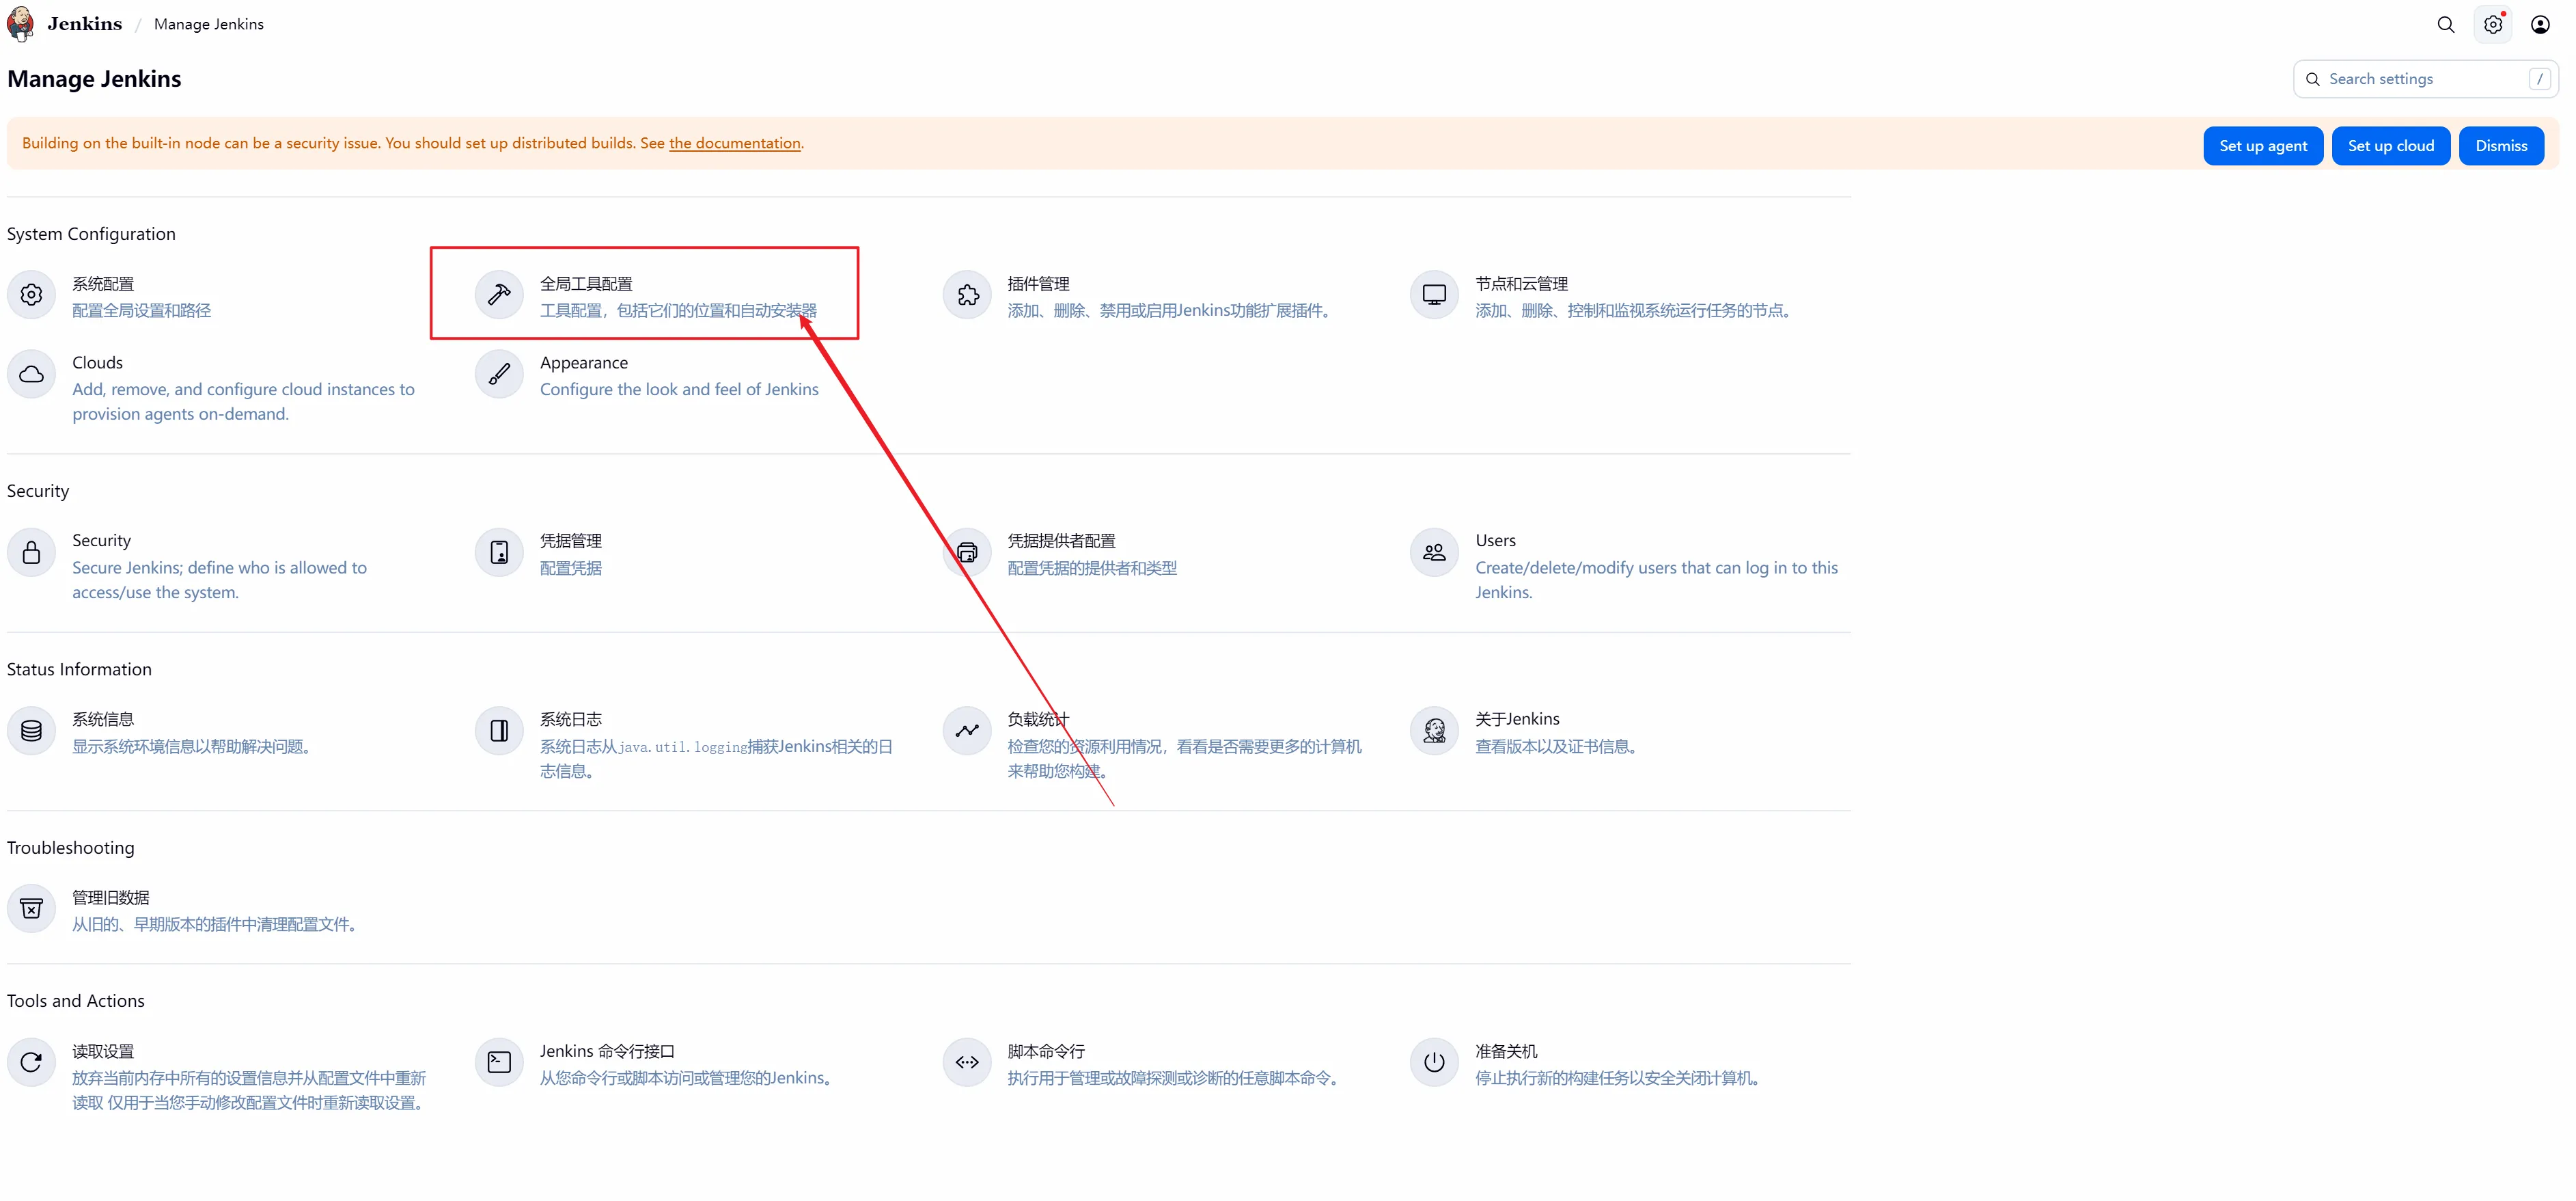
Task: Open 插件管理 title link
Action: pos(1038,284)
